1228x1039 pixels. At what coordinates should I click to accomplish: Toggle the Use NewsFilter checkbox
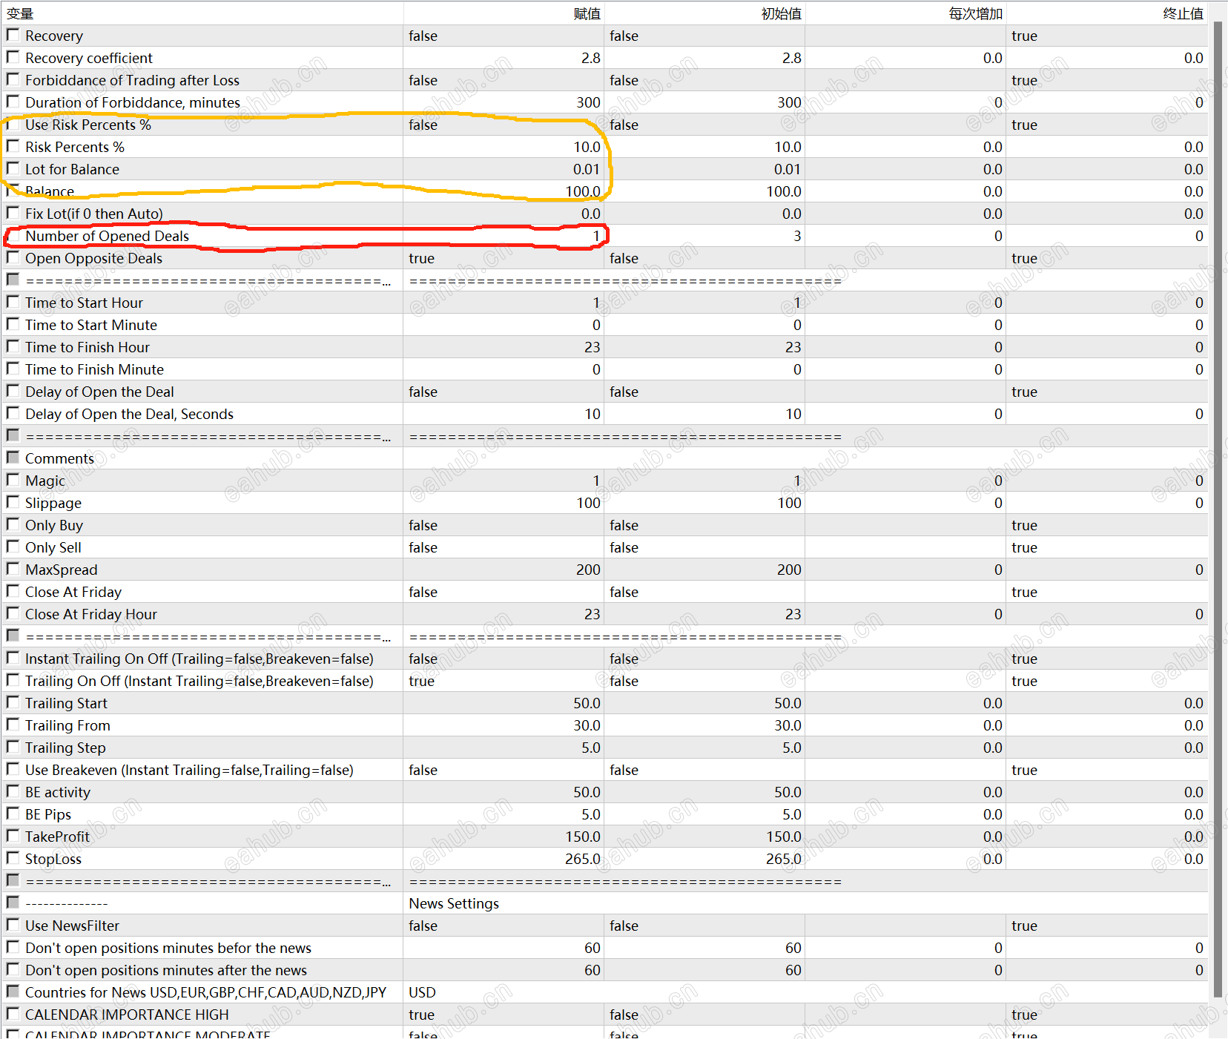(13, 925)
